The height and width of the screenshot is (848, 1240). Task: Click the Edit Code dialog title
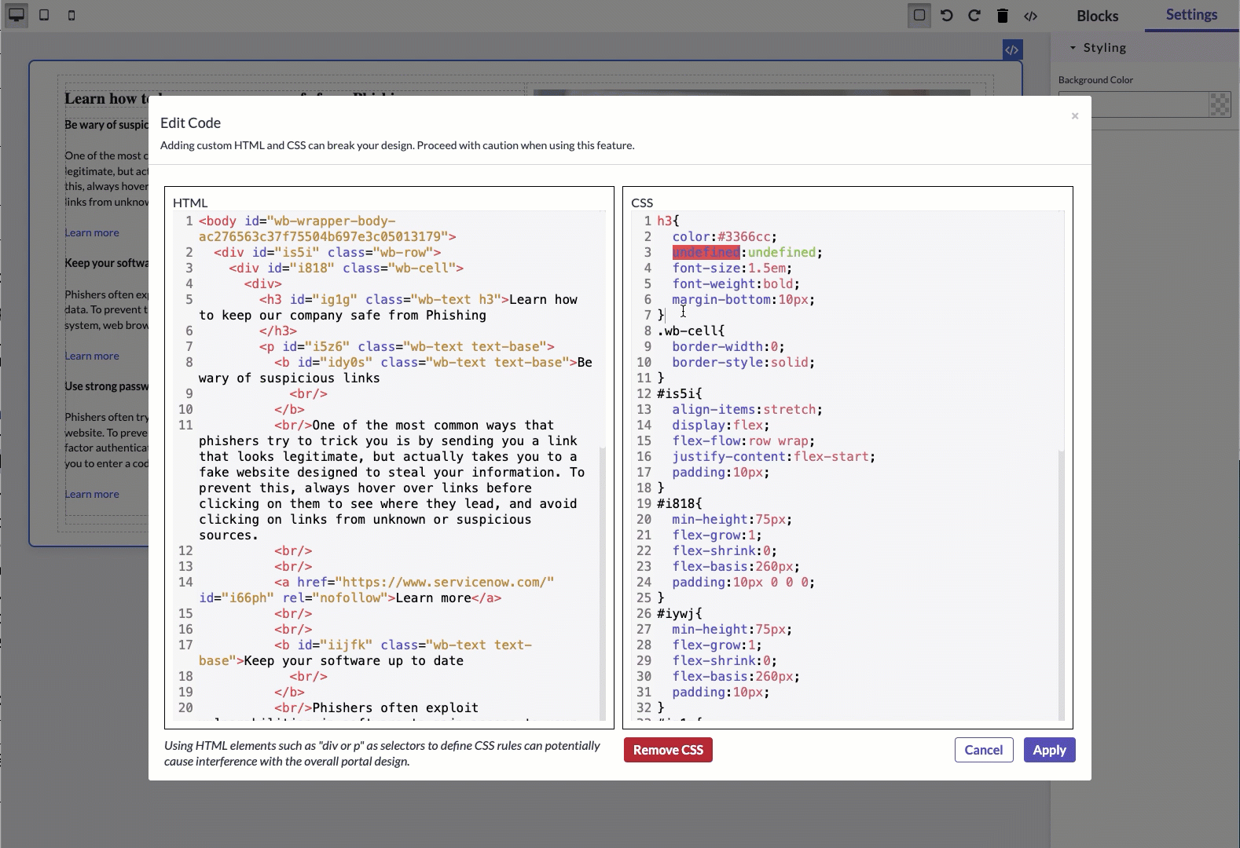pos(190,122)
